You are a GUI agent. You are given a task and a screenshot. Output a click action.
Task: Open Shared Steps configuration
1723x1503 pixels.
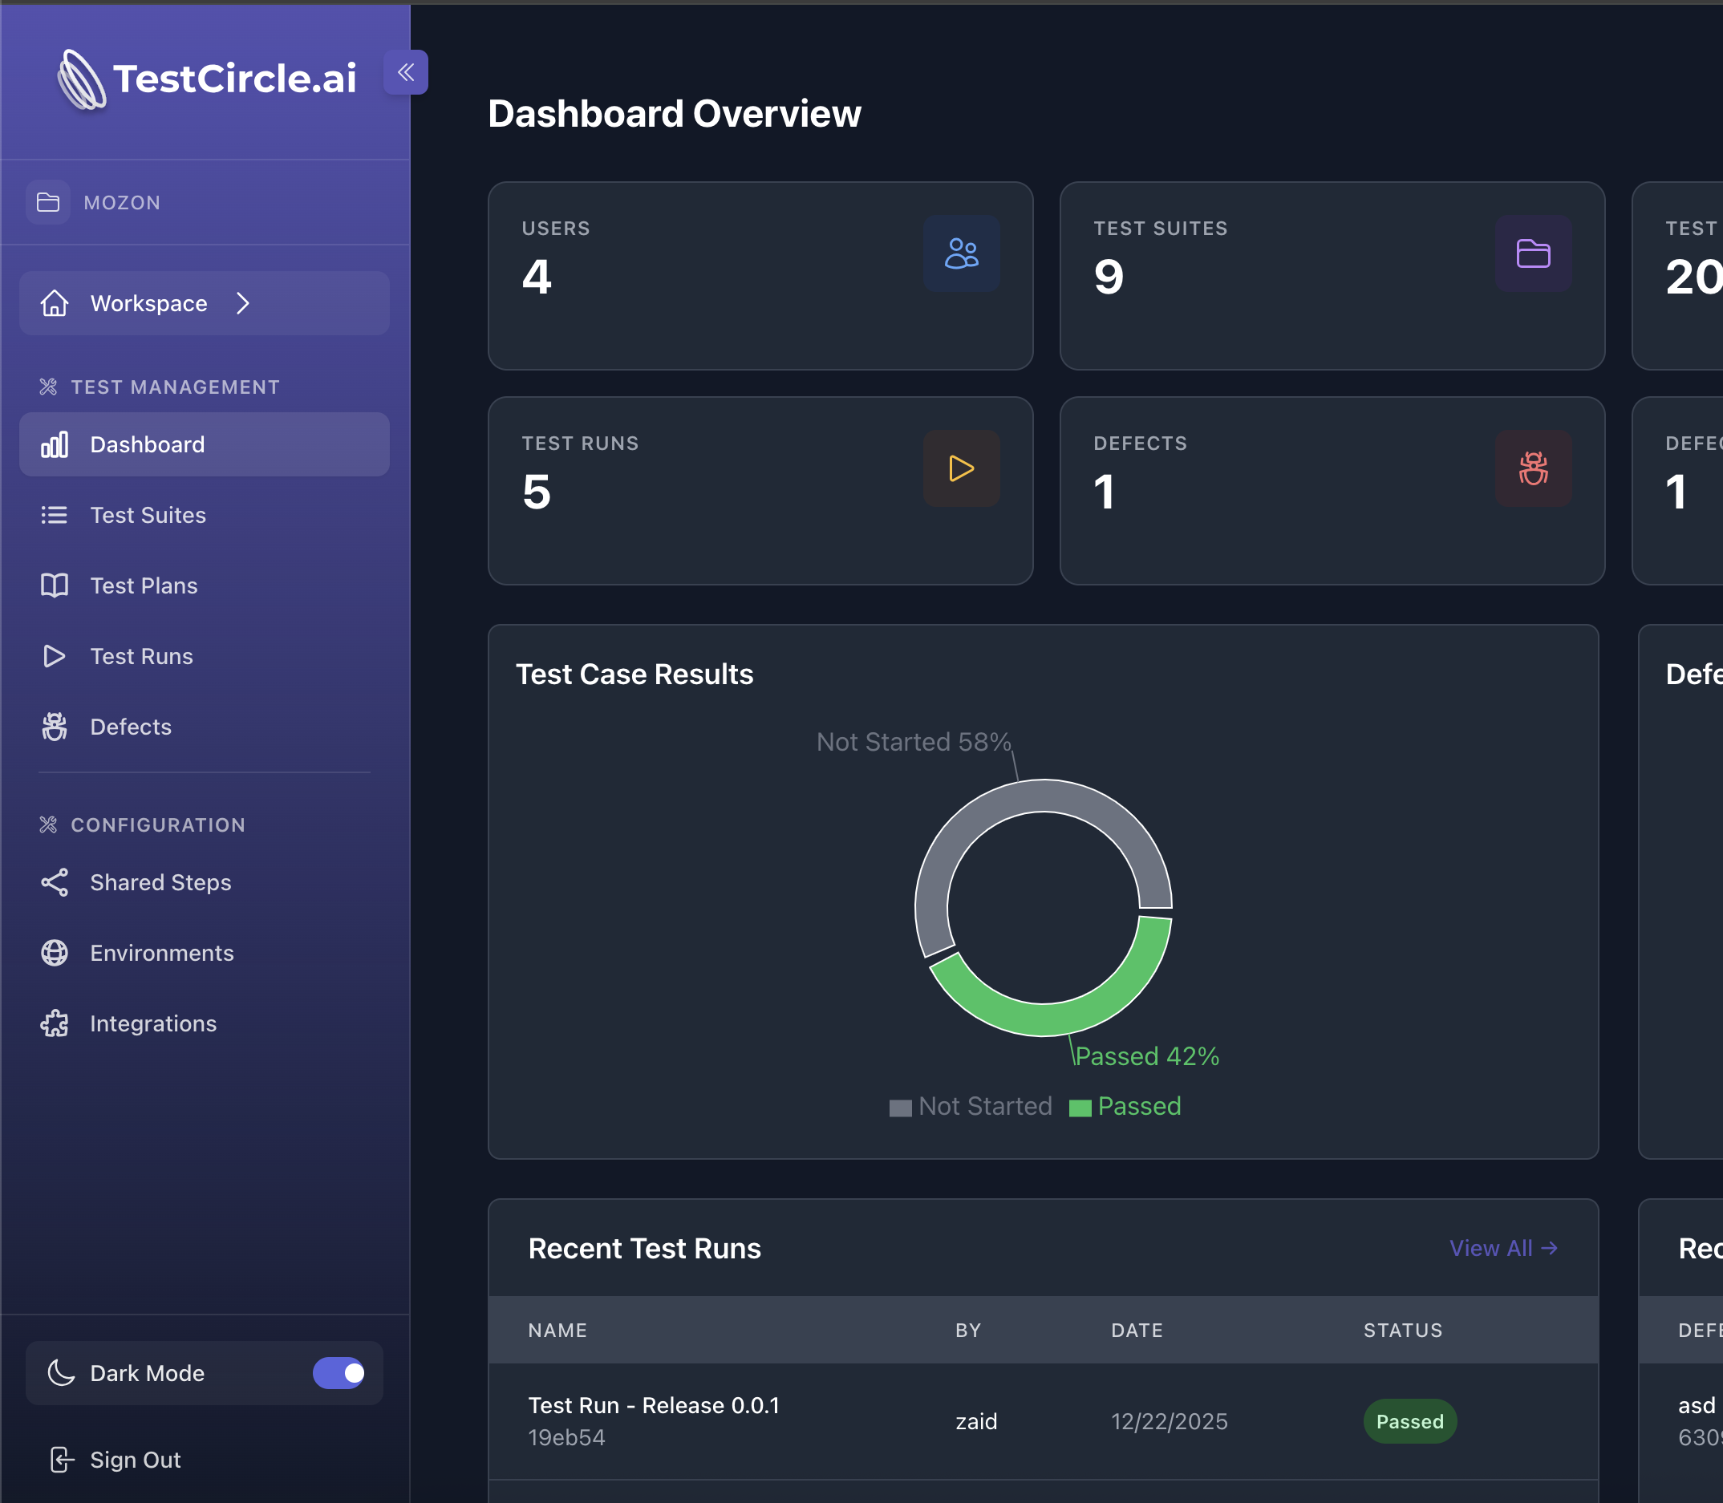pos(205,882)
